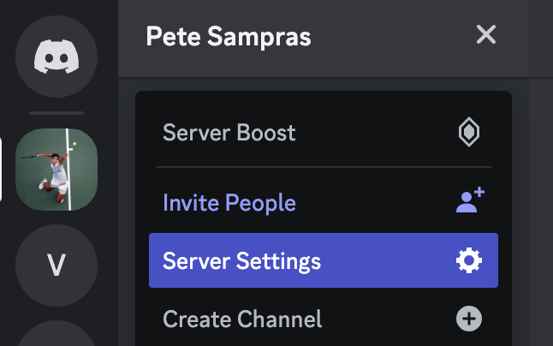The height and width of the screenshot is (346, 553).
Task: Open Server Settings menu item
Action: 324,260
